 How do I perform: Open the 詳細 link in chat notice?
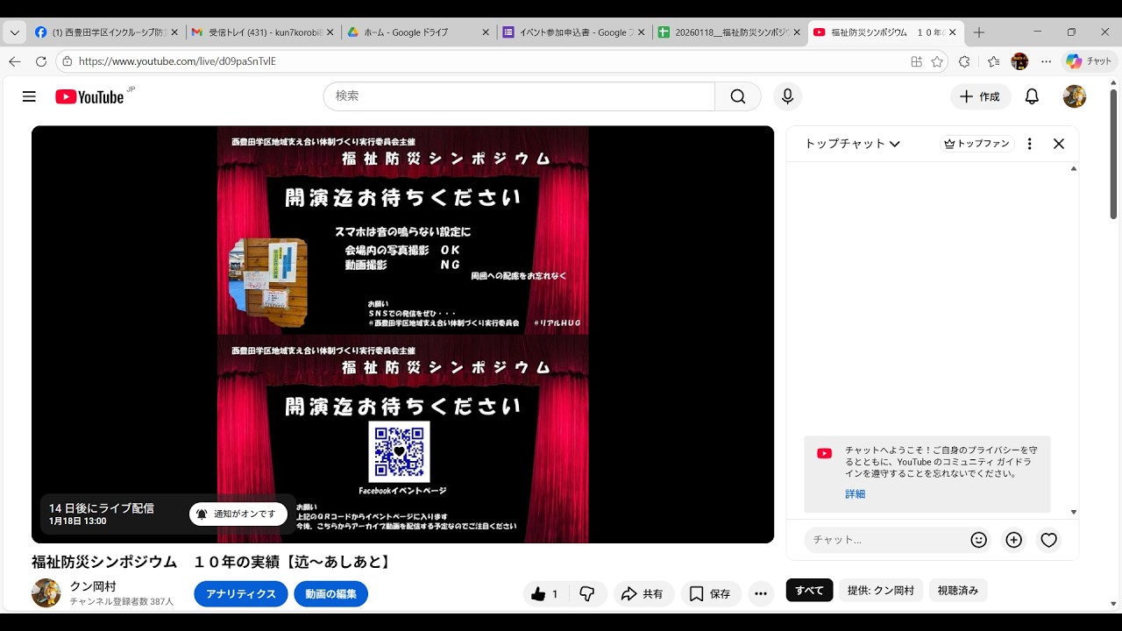coord(855,494)
